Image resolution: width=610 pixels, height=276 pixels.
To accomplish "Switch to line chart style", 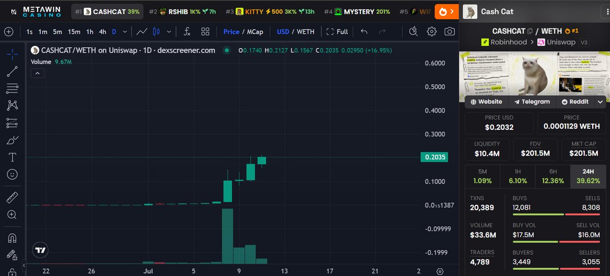I will [142, 31].
